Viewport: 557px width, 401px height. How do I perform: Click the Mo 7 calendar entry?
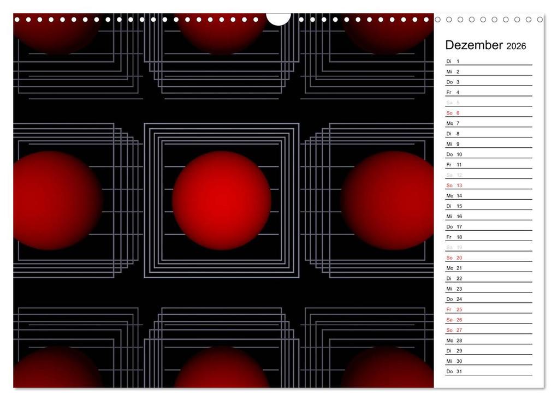pos(488,123)
